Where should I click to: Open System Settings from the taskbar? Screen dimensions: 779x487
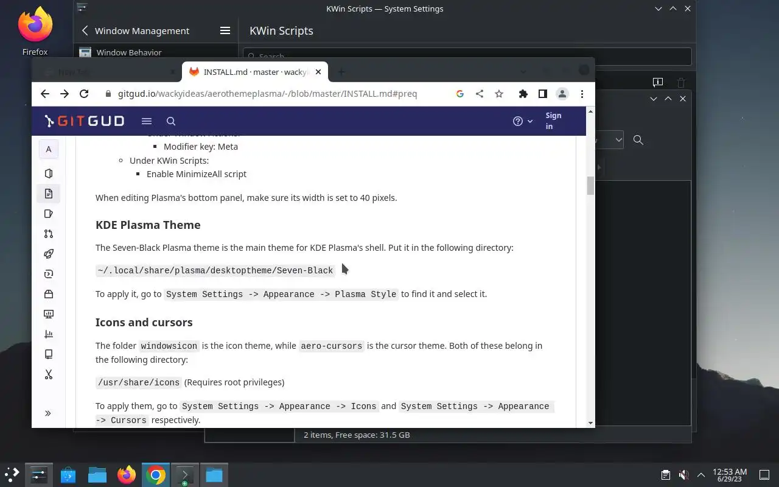pyautogui.click(x=39, y=475)
